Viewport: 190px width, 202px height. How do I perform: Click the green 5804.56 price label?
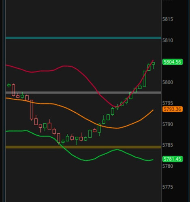[x=173, y=62]
